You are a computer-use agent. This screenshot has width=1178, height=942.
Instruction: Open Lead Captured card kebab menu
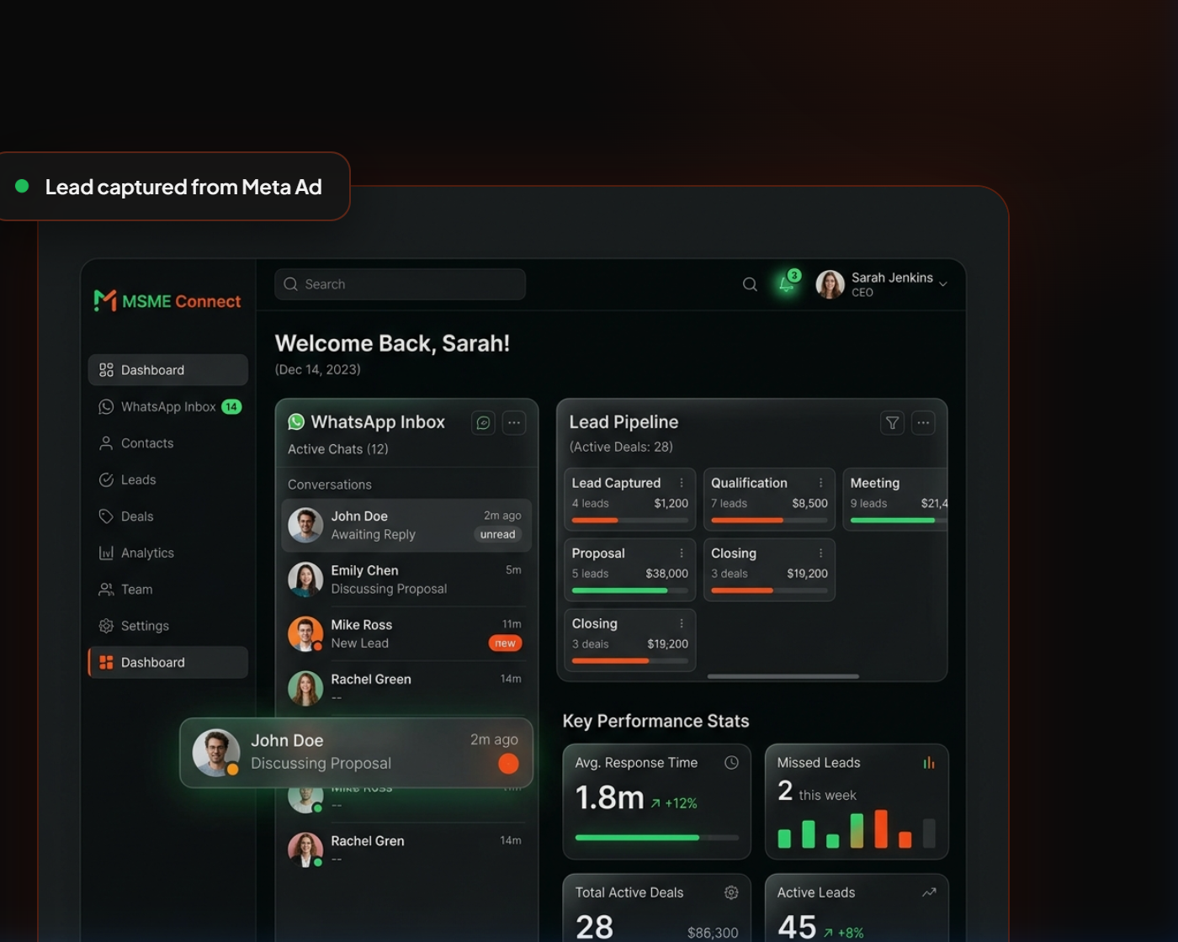(682, 483)
